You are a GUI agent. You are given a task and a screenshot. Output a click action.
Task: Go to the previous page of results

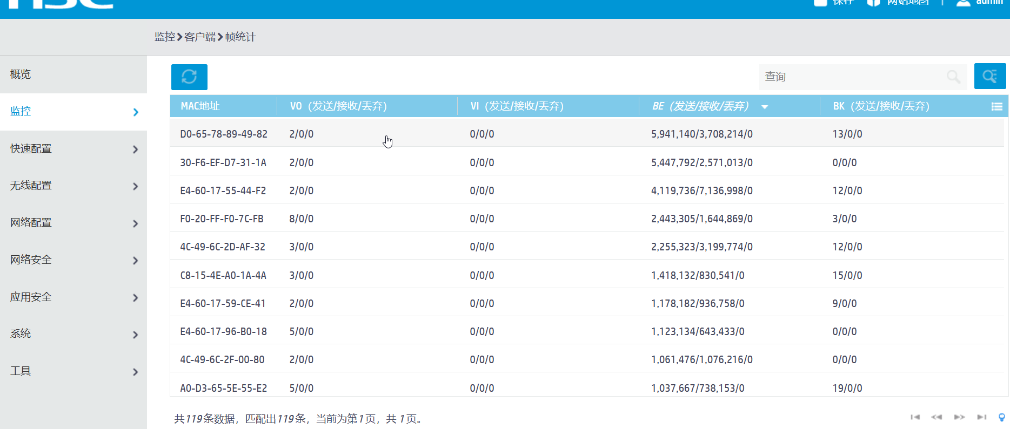coord(937,417)
